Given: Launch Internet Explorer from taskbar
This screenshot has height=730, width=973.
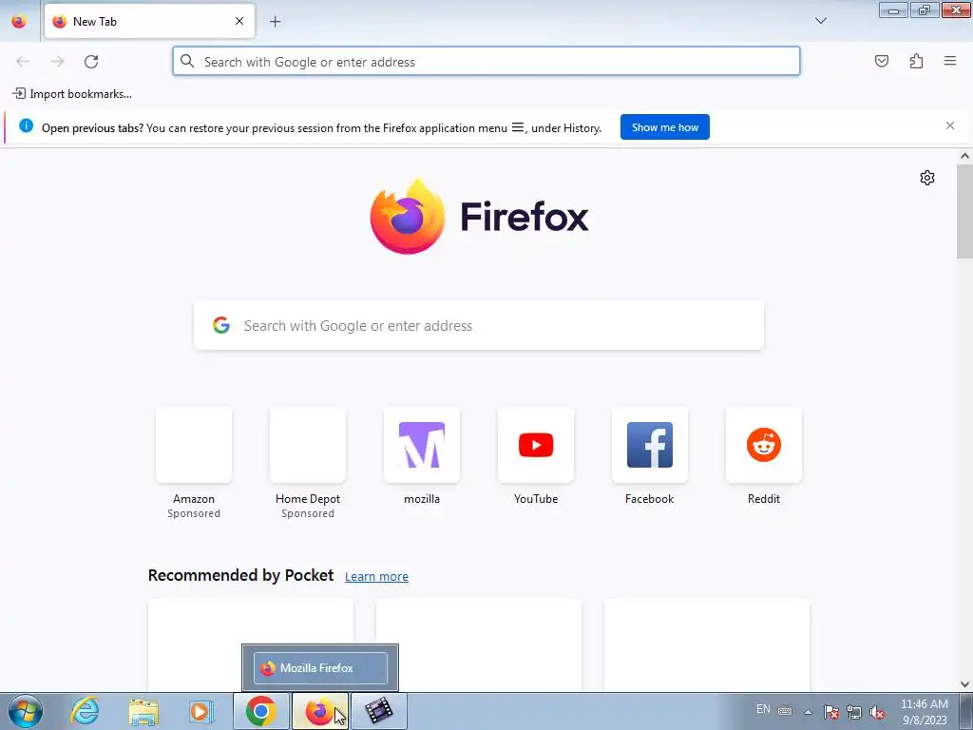Looking at the screenshot, I should coord(85,711).
